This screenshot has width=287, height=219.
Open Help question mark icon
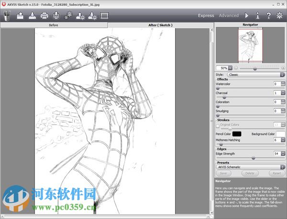pyautogui.click(x=268, y=16)
